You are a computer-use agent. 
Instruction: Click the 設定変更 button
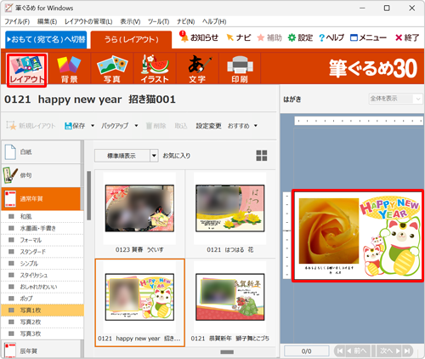208,126
